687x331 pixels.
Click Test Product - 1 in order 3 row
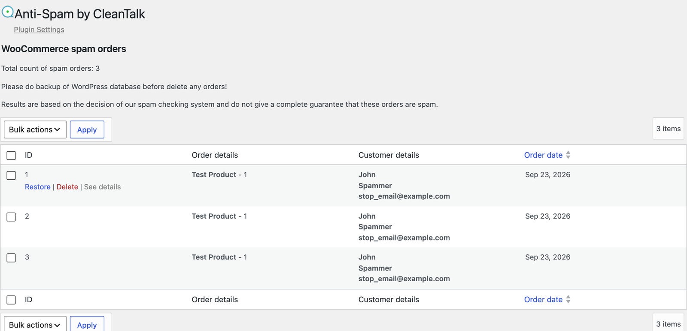219,257
